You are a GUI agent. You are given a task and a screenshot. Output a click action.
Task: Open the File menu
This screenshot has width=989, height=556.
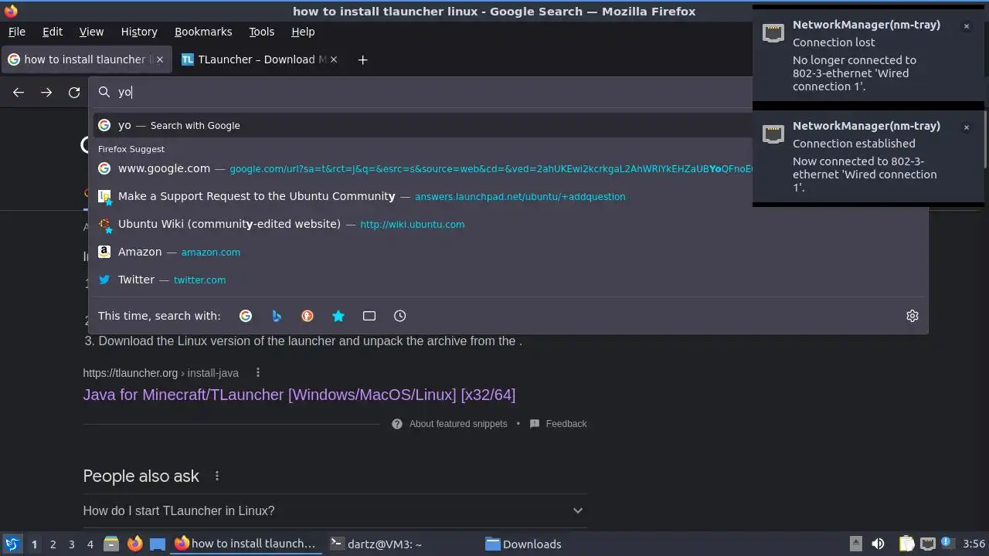pos(16,32)
